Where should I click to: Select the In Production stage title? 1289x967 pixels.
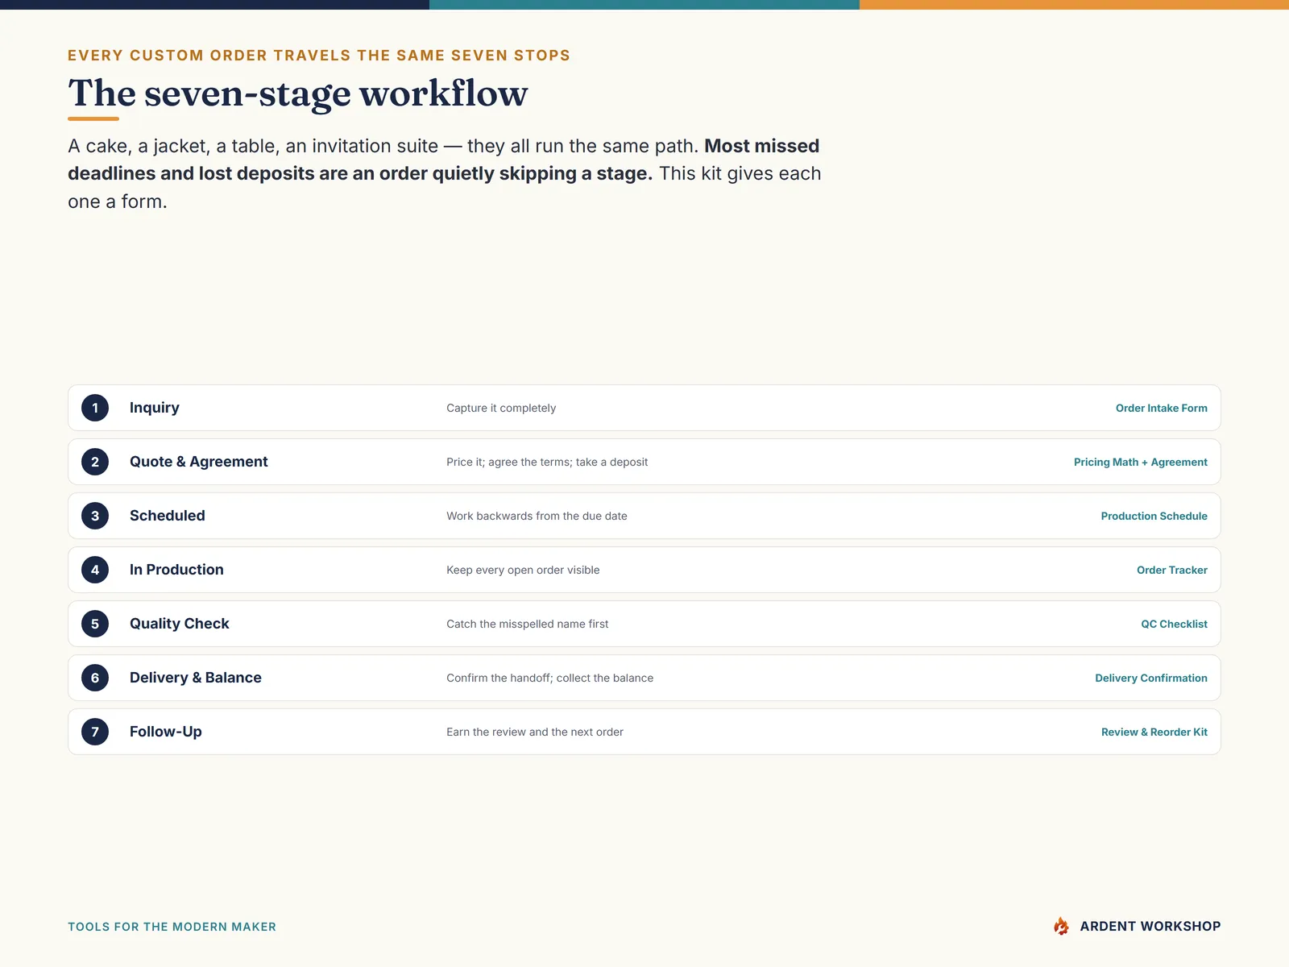[176, 570]
